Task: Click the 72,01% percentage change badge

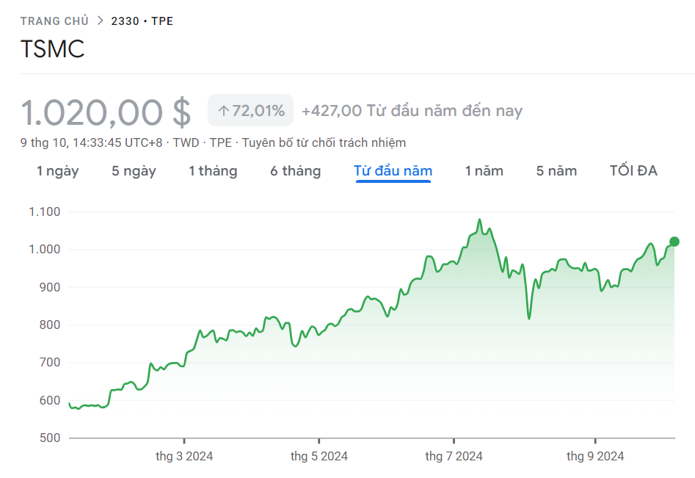Action: pos(250,110)
